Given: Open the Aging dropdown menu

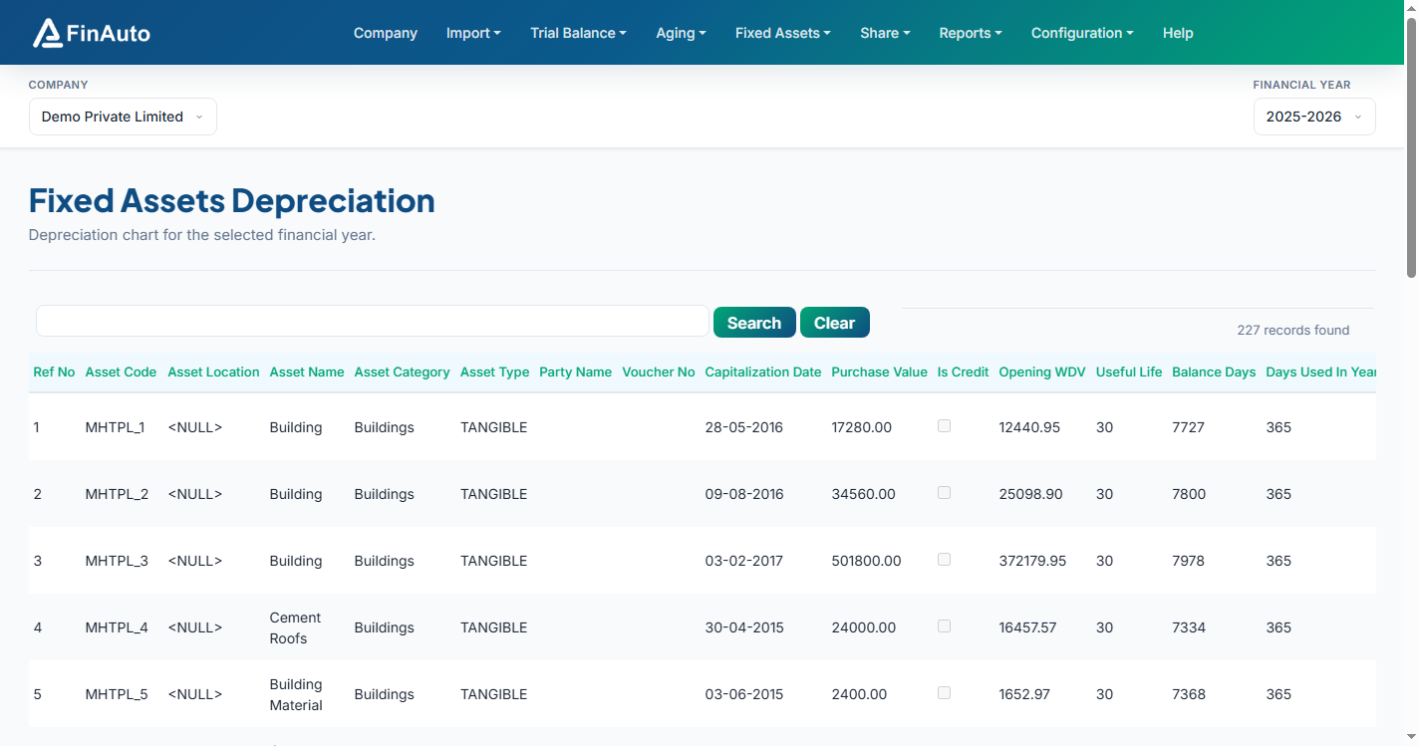Looking at the screenshot, I should point(681,33).
